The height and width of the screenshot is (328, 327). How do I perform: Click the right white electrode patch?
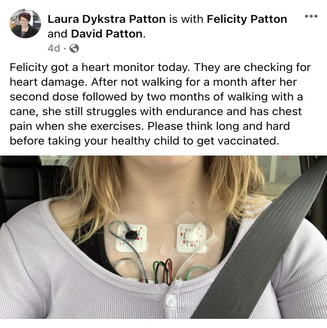tap(192, 238)
